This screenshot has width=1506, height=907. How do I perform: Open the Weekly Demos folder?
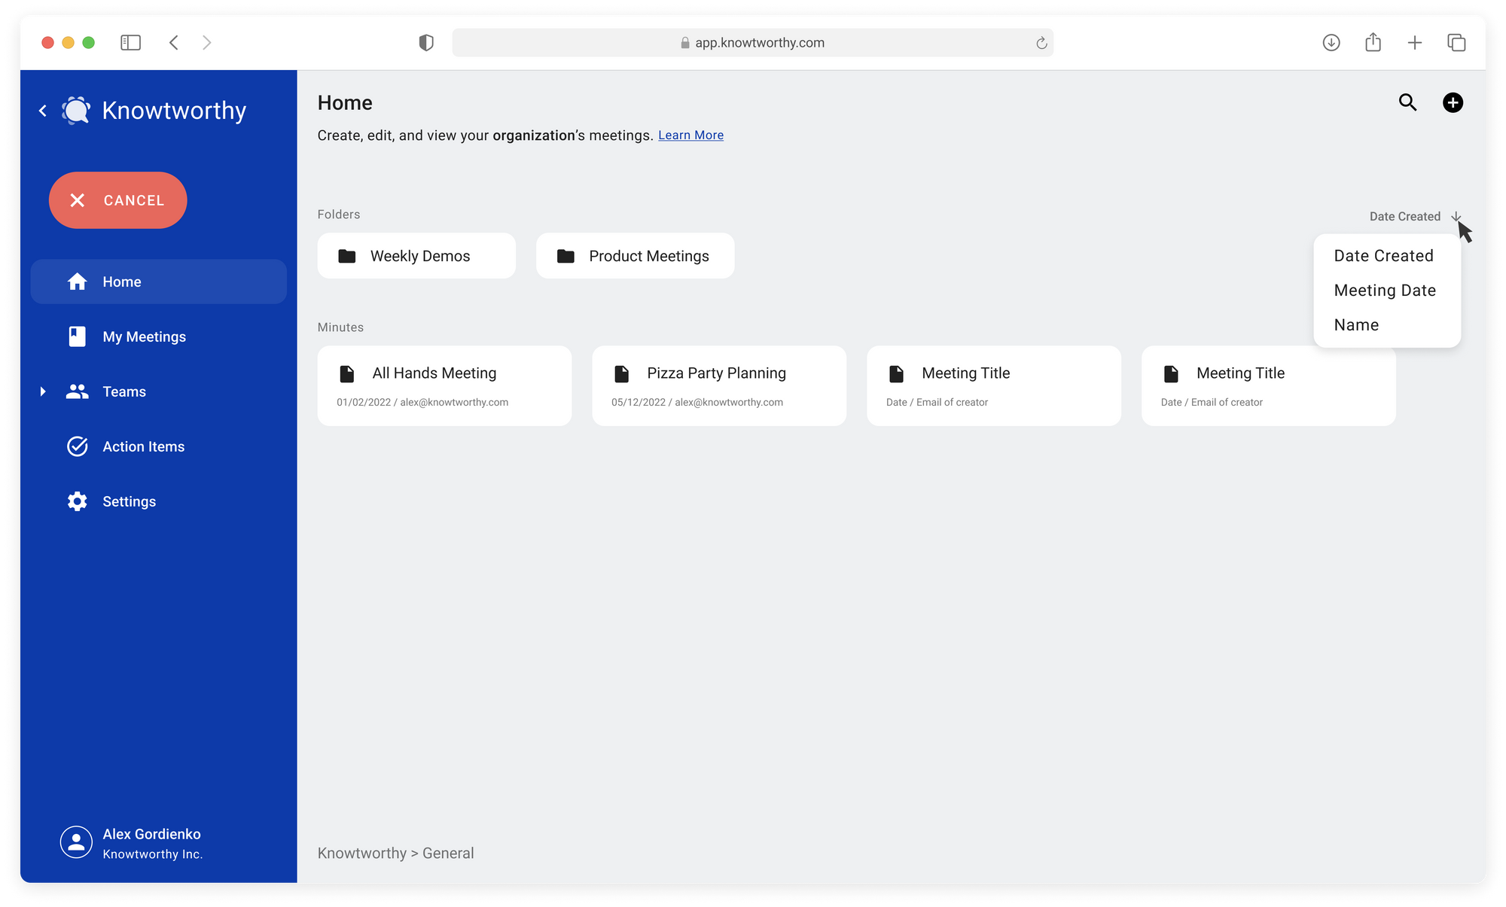pyautogui.click(x=417, y=256)
